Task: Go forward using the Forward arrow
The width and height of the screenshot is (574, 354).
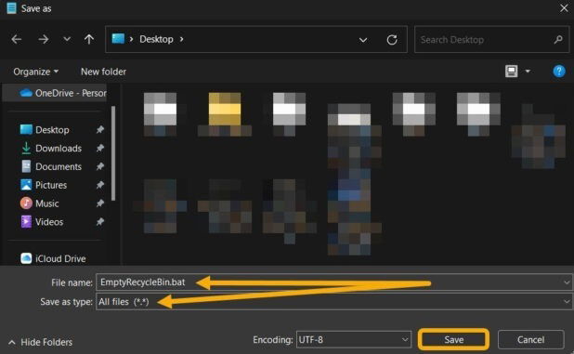Action: click(x=44, y=39)
